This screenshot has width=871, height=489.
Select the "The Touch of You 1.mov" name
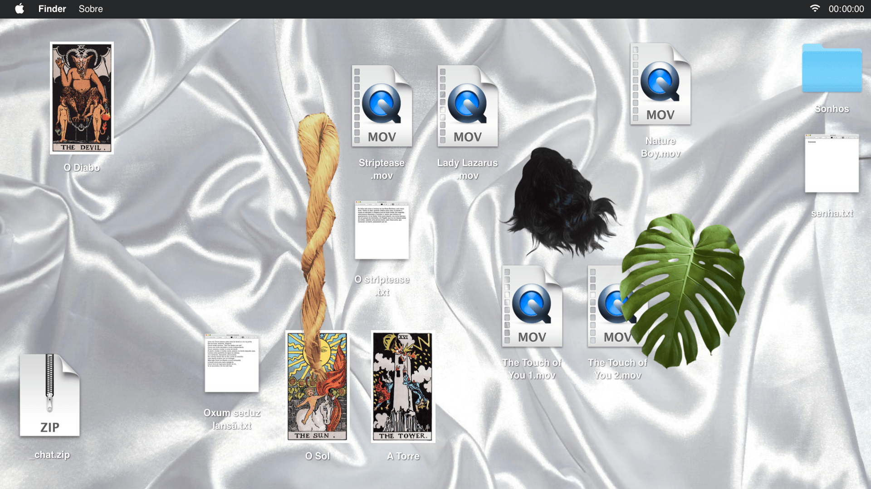(x=532, y=369)
